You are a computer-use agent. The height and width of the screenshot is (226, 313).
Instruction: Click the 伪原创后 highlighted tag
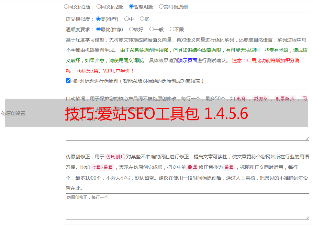coord(115,157)
